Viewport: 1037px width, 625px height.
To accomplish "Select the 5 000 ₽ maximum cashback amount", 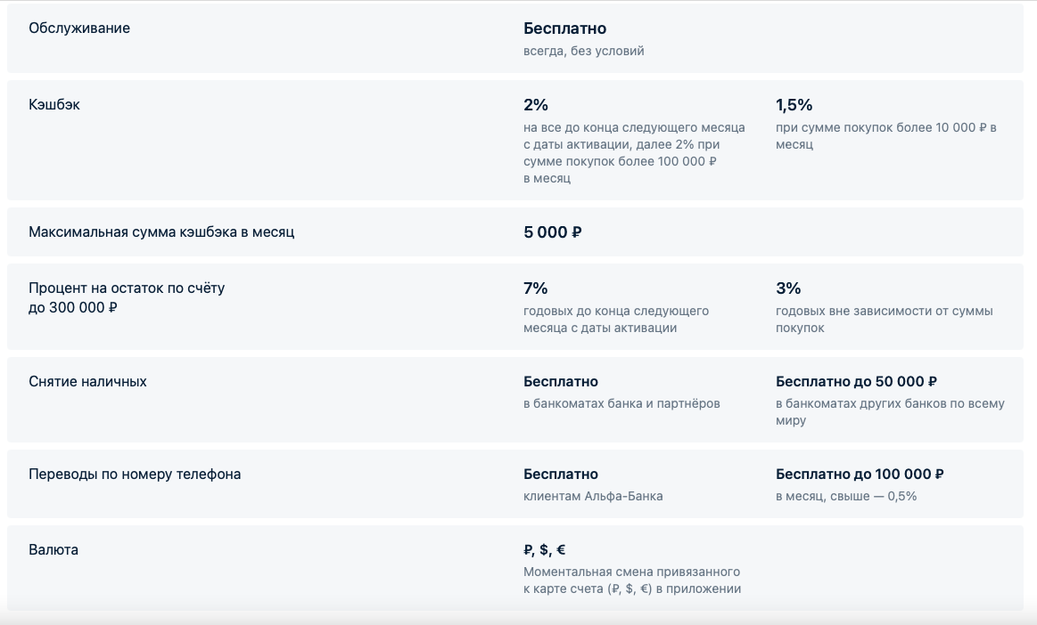I will [x=553, y=232].
